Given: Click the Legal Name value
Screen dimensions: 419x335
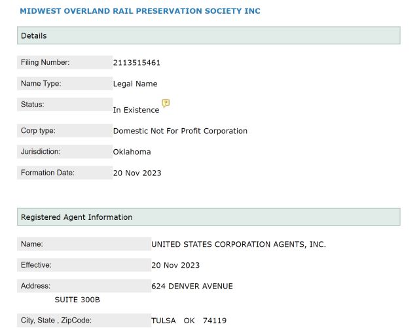Looking at the screenshot, I should 135,84.
